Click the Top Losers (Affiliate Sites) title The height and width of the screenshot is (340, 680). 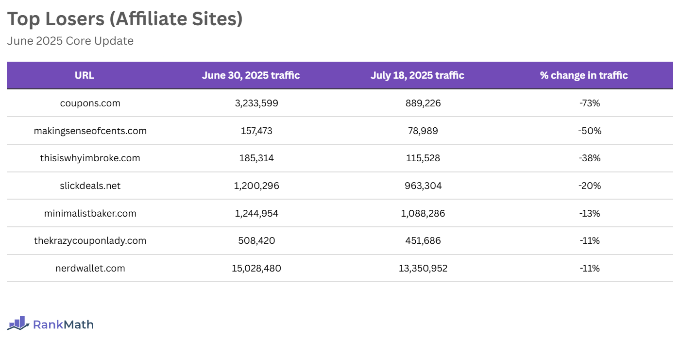(x=125, y=19)
